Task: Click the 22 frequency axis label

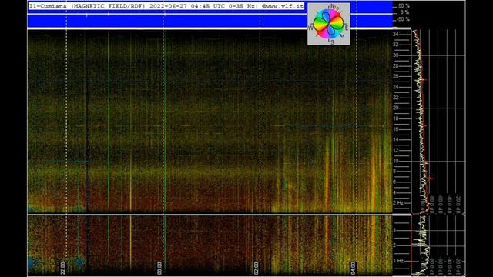Action: point(396,98)
